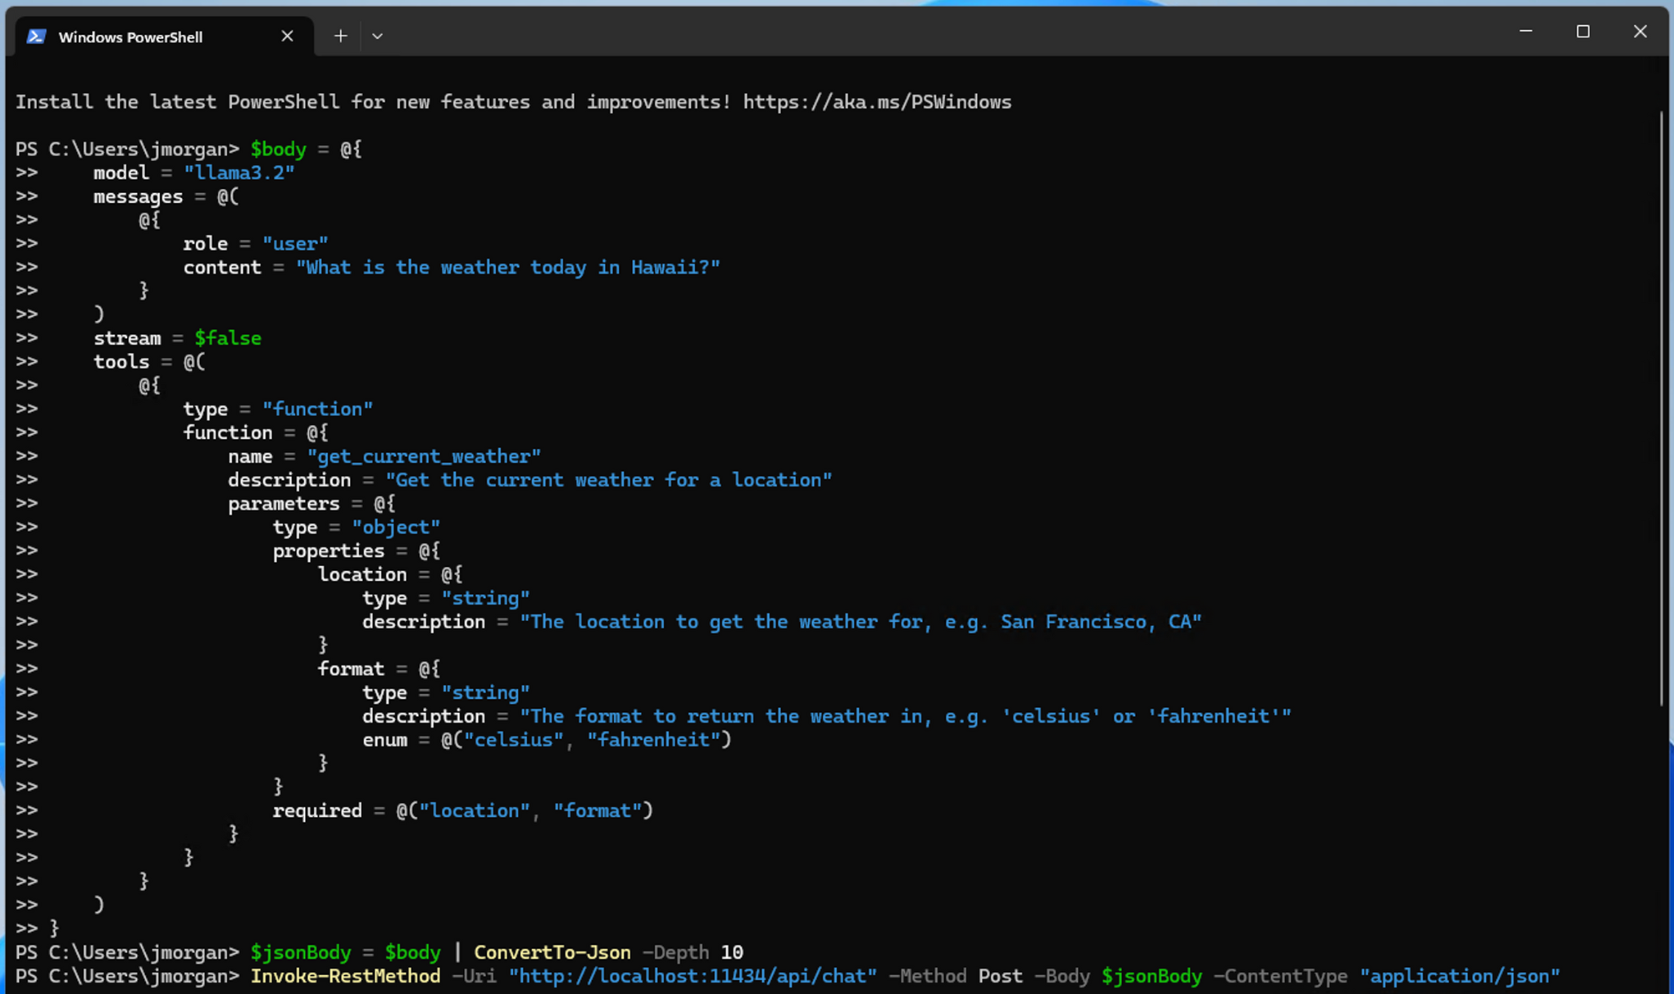This screenshot has height=994, width=1674.
Task: Click the localhost:11434/api/chat URL text
Action: tap(692, 975)
